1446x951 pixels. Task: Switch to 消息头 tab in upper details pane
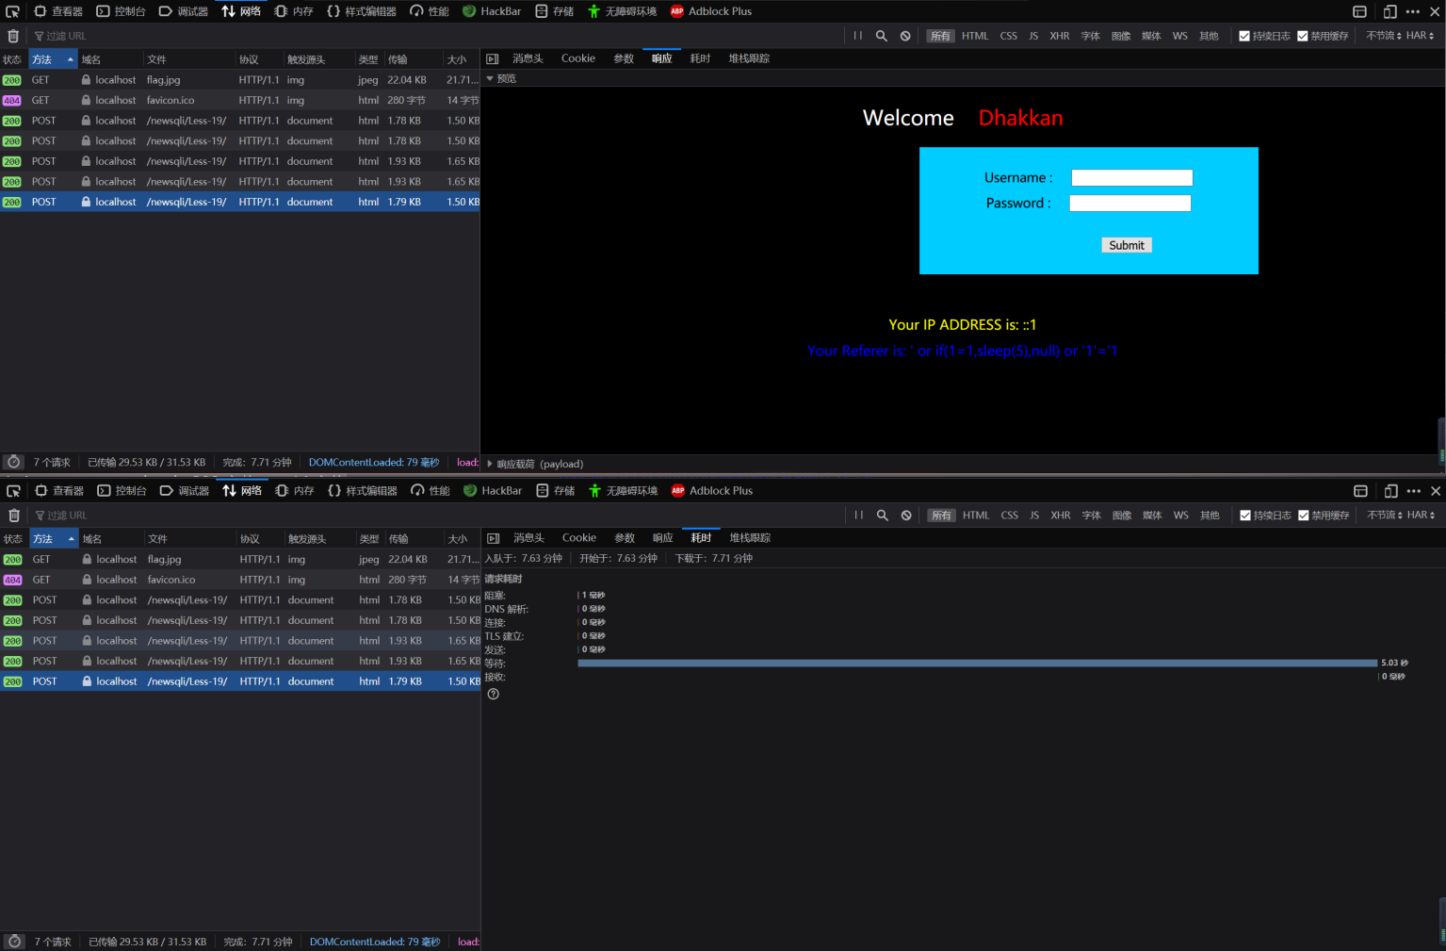[528, 58]
